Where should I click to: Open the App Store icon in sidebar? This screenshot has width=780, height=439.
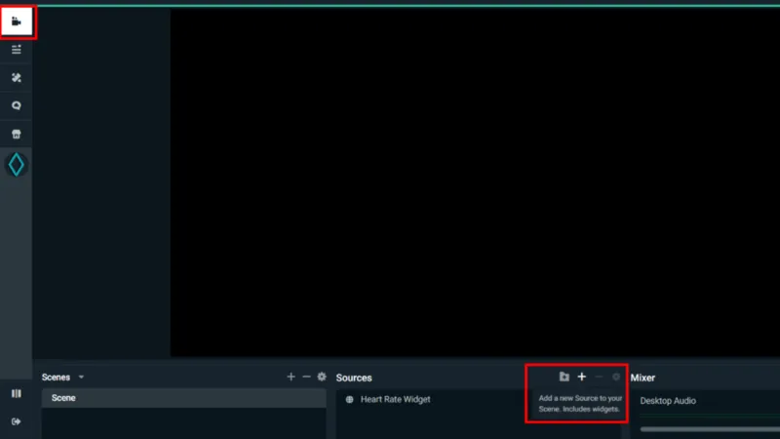(17, 134)
